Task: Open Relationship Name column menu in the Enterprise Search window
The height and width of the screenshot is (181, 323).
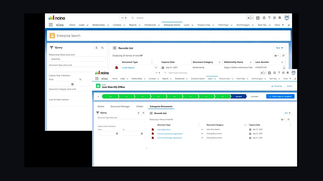Action: [251, 62]
